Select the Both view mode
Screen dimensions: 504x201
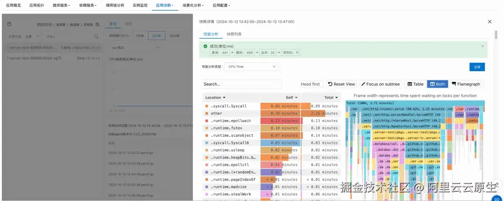tap(437, 84)
